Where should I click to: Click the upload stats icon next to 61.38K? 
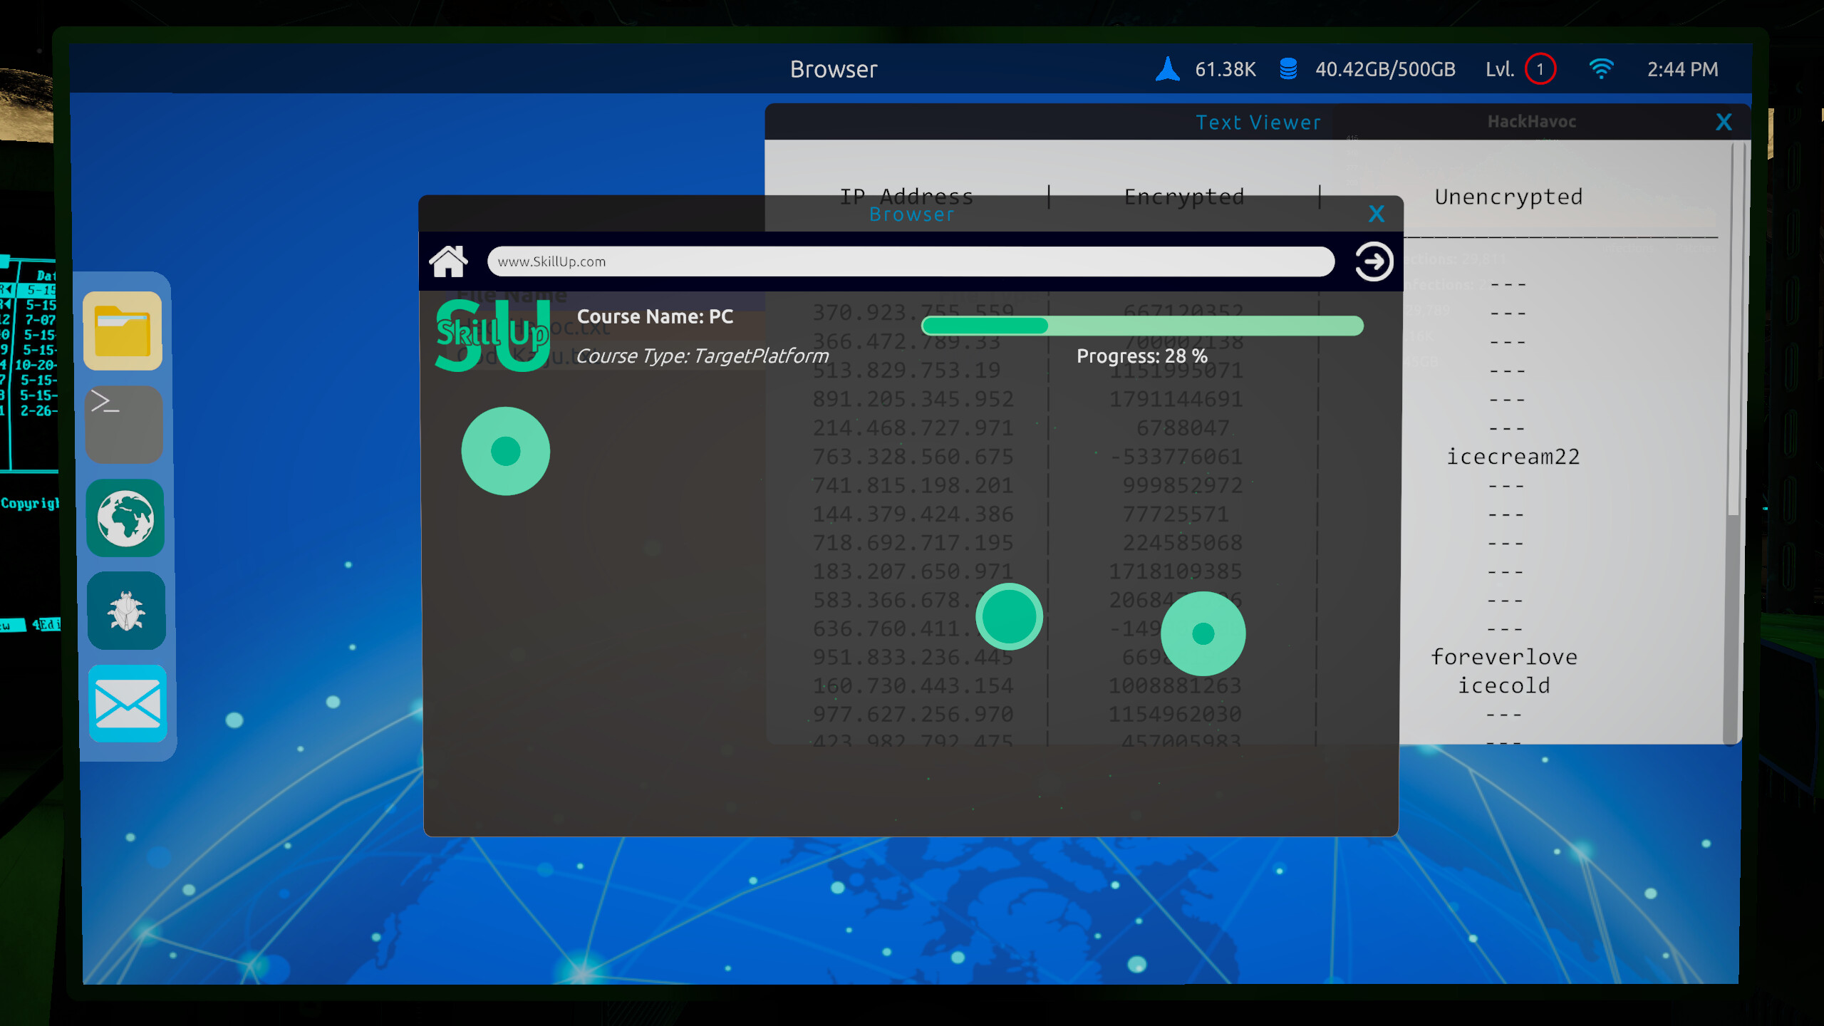tap(1167, 68)
